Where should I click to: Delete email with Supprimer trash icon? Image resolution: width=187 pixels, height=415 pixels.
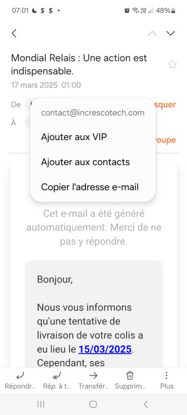tap(130, 380)
